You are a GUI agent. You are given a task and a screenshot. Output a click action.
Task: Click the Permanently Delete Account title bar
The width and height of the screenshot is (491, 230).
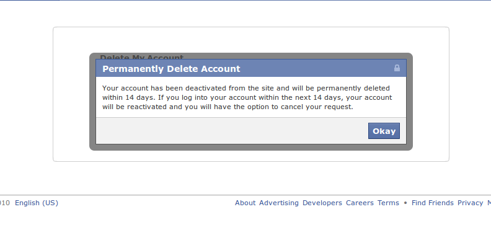pos(251,68)
